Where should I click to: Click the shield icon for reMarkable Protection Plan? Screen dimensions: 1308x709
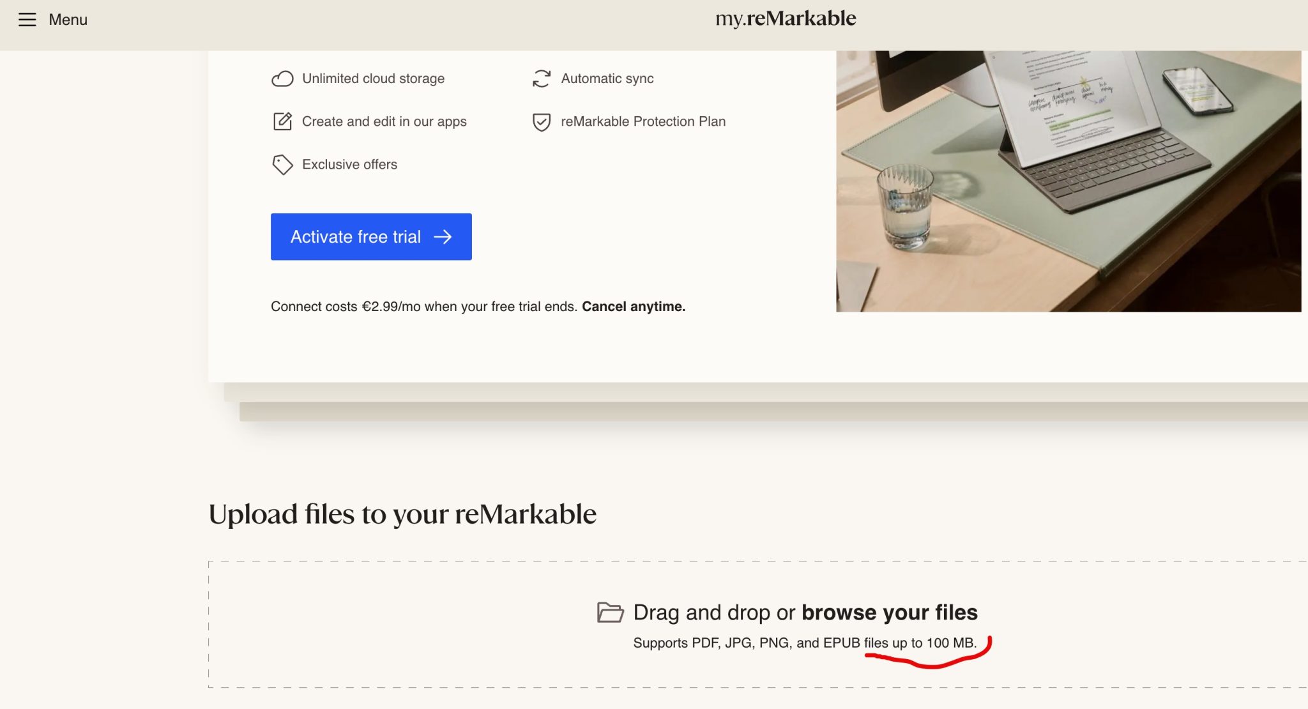(542, 121)
